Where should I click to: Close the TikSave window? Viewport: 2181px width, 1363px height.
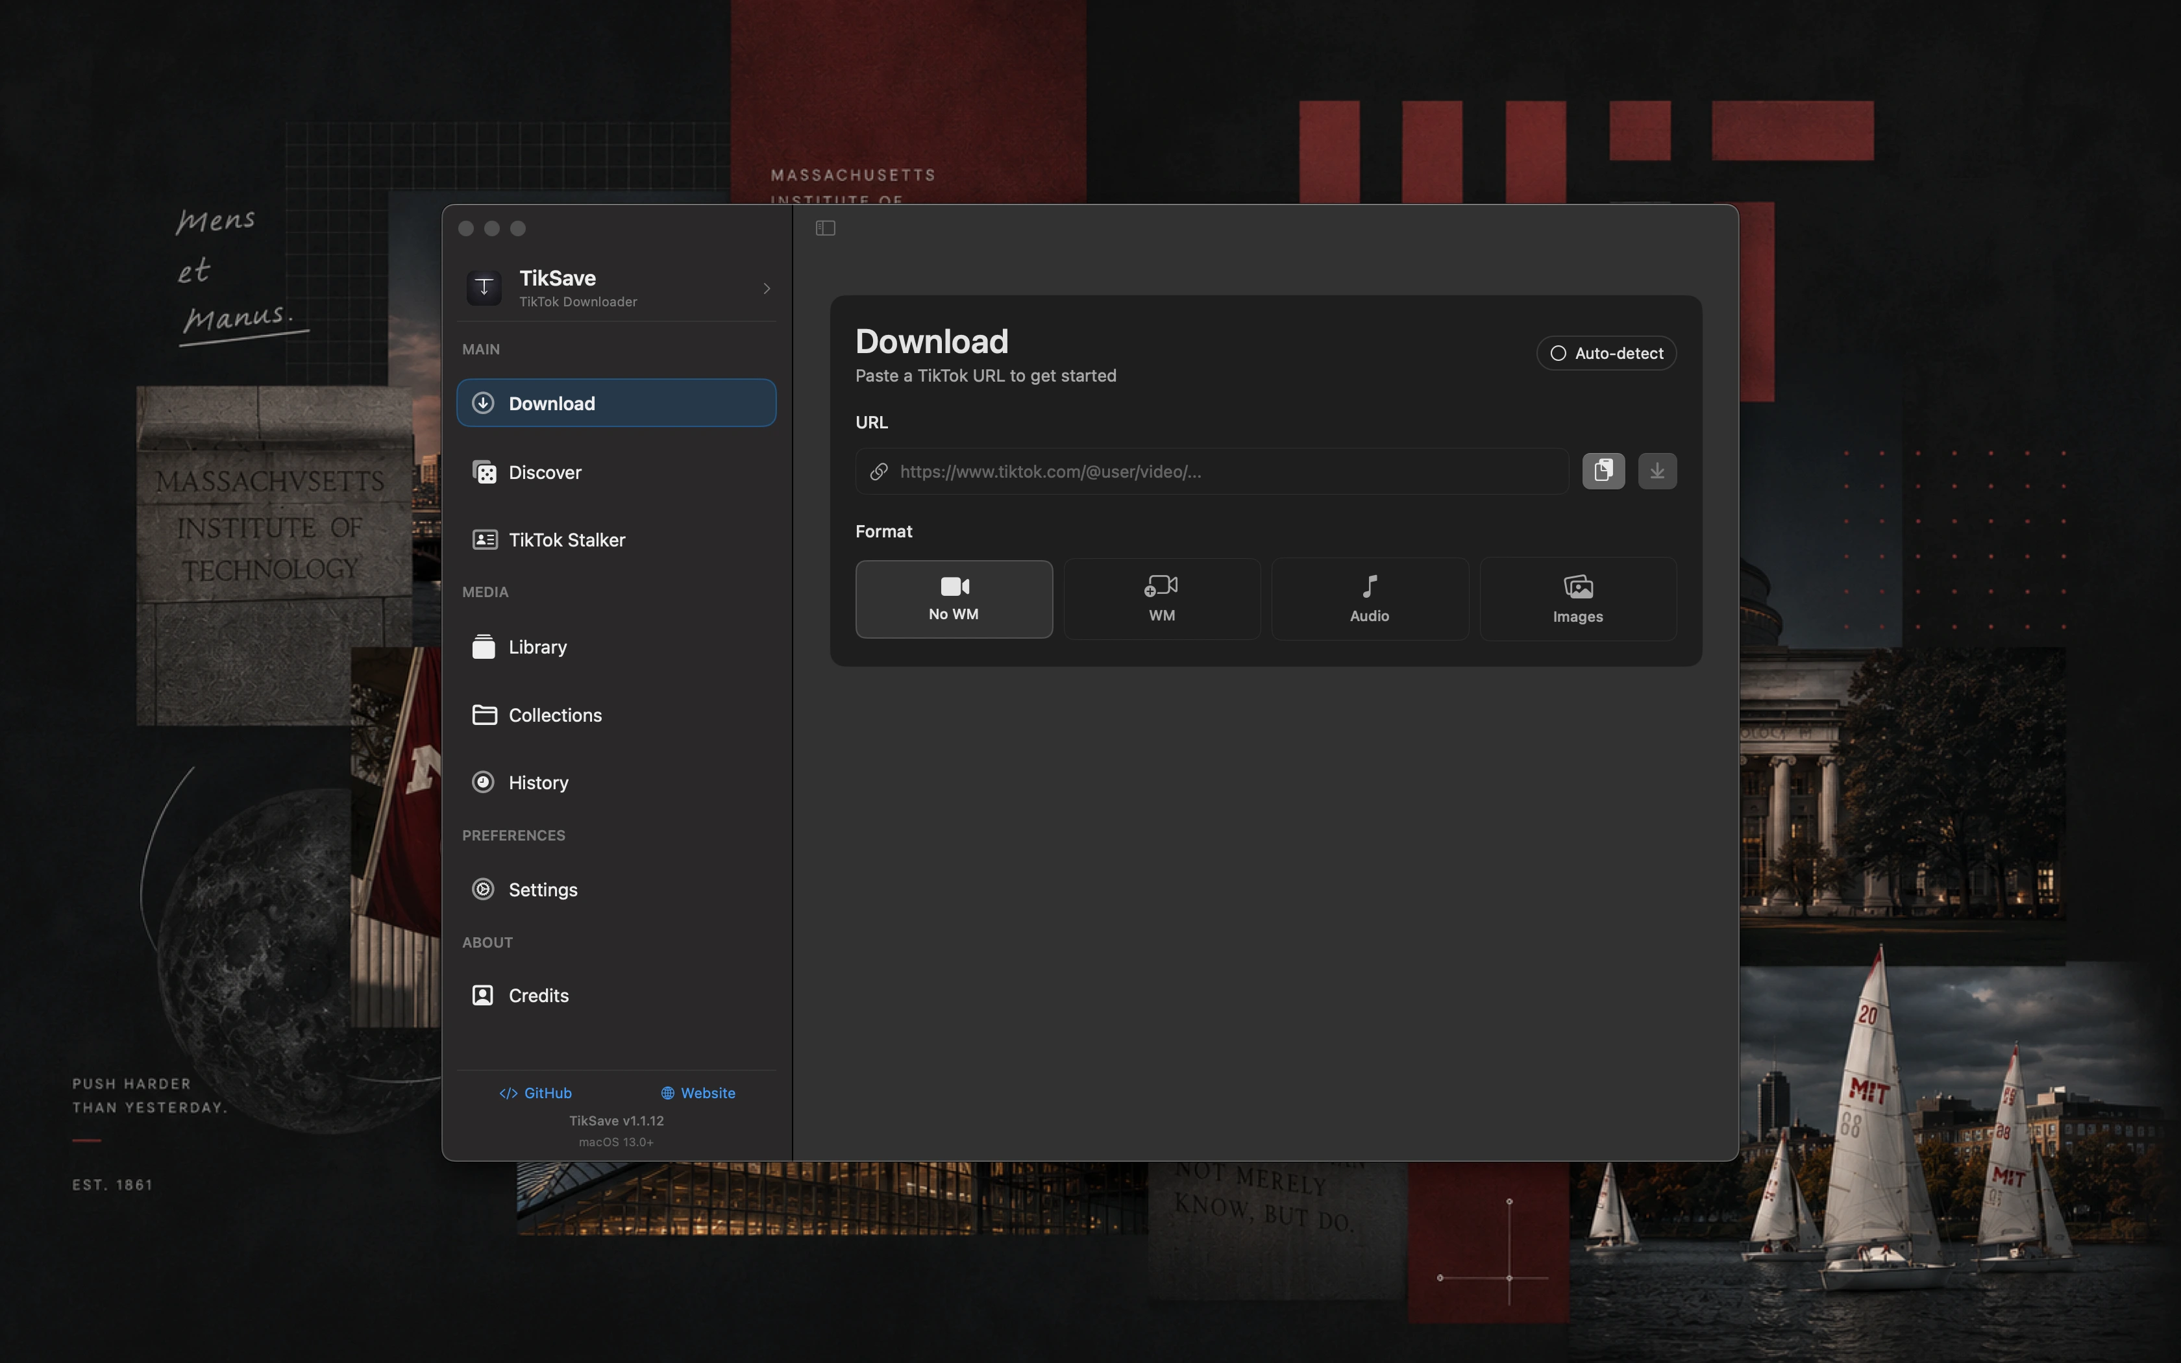(x=466, y=228)
